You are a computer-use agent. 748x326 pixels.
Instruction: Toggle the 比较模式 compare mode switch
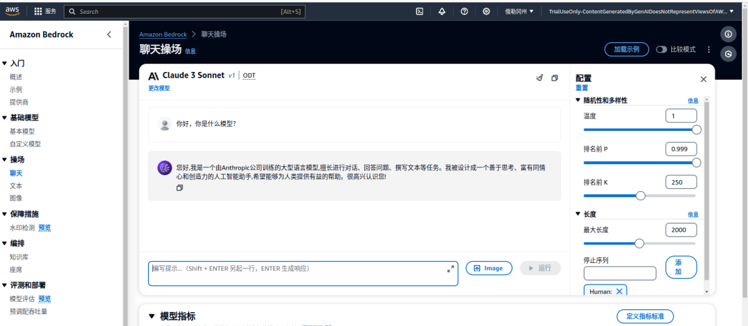pyautogui.click(x=661, y=50)
